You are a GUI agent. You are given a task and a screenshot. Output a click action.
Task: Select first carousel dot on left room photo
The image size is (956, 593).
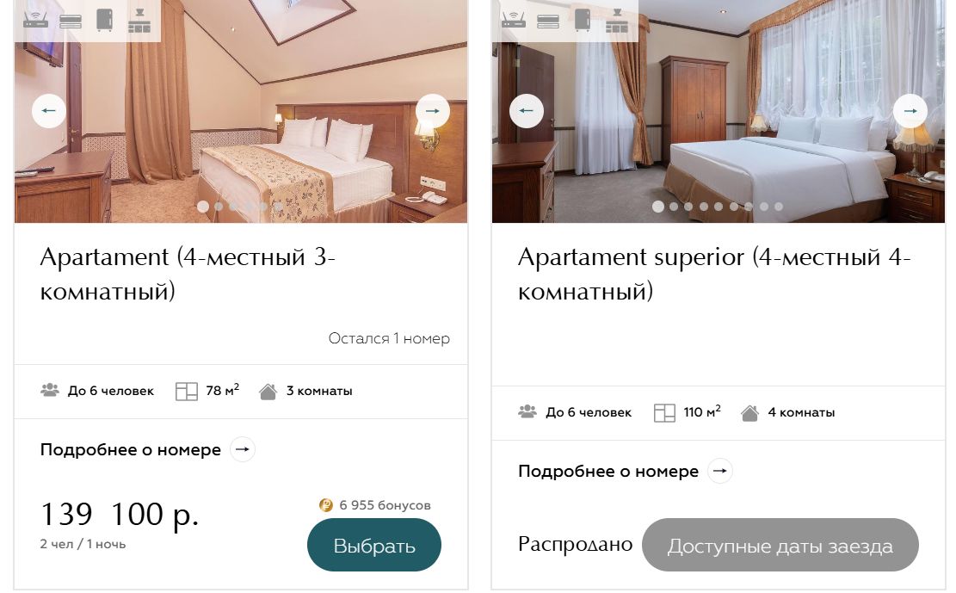203,207
